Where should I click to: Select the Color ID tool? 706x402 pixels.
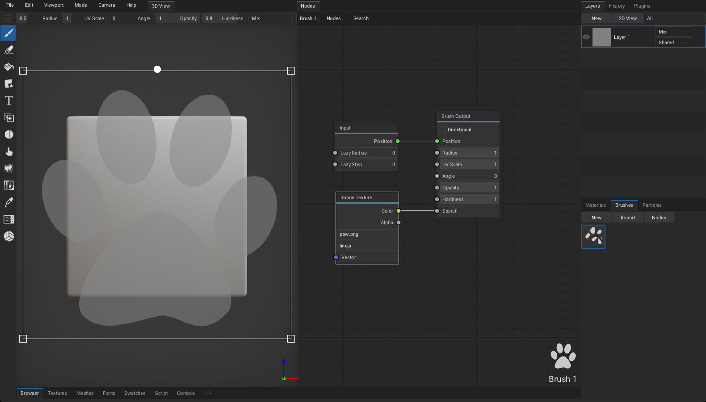(x=8, y=185)
